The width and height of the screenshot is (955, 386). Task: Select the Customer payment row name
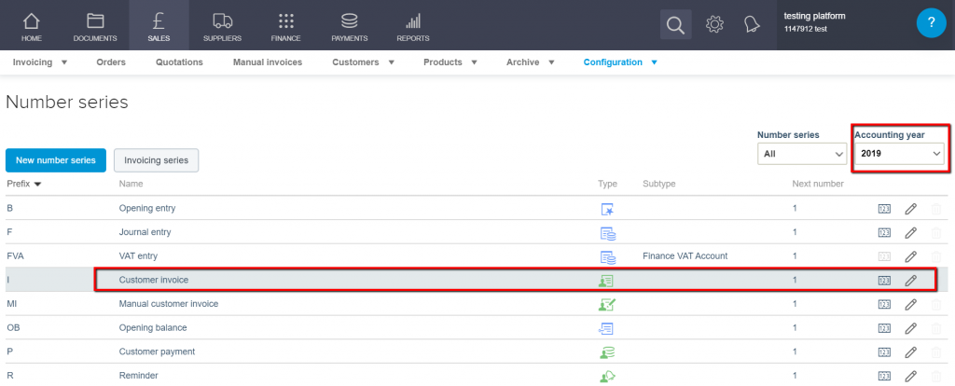(x=157, y=352)
